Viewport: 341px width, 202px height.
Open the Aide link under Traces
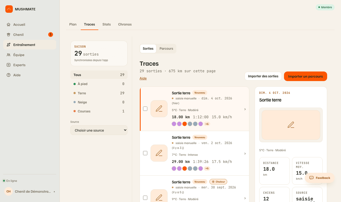[x=143, y=78]
